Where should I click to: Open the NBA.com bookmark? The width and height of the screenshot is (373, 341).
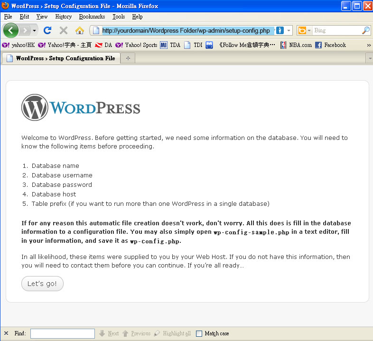click(x=296, y=45)
